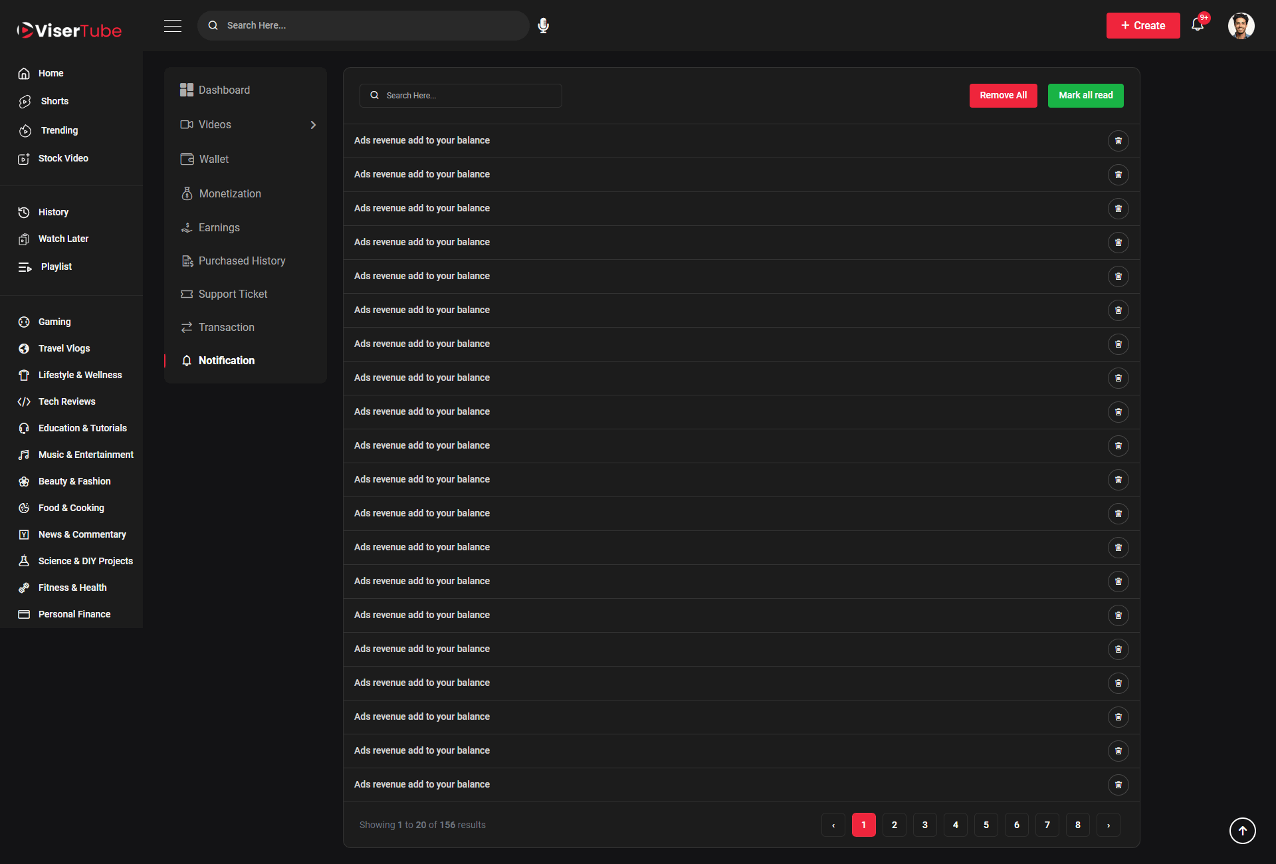
Task: Click the Mark all read button
Action: pyautogui.click(x=1085, y=95)
